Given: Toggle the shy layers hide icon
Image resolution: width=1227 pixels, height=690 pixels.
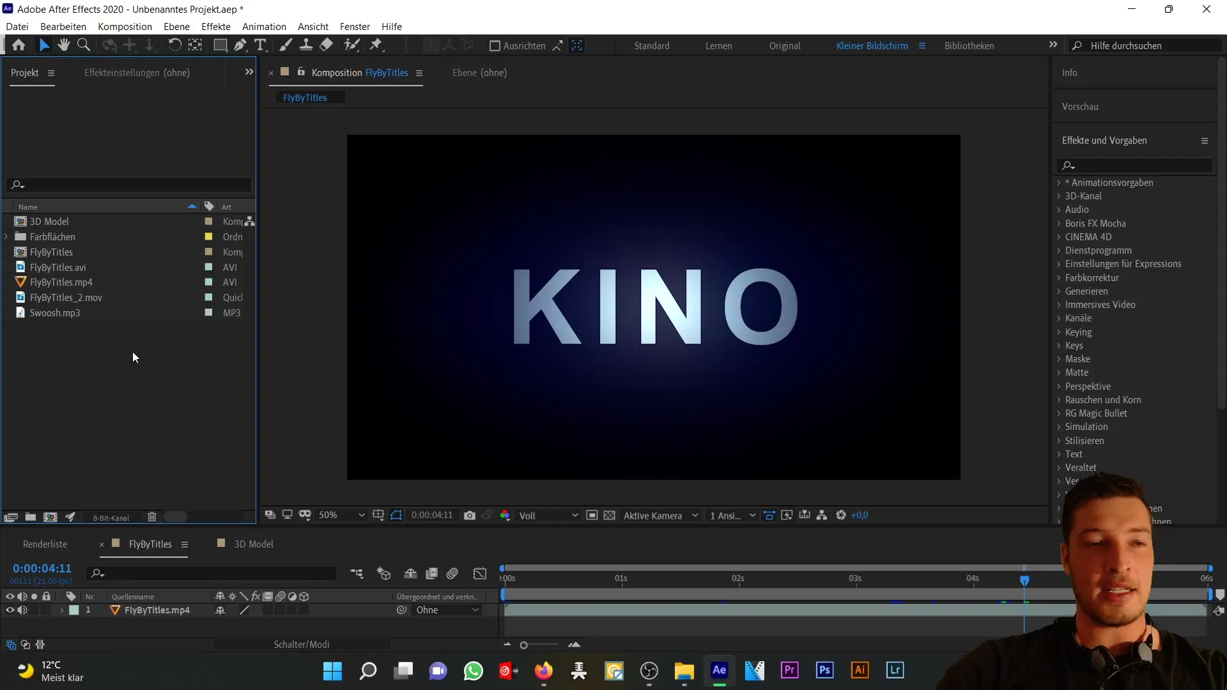Looking at the screenshot, I should [x=410, y=574].
